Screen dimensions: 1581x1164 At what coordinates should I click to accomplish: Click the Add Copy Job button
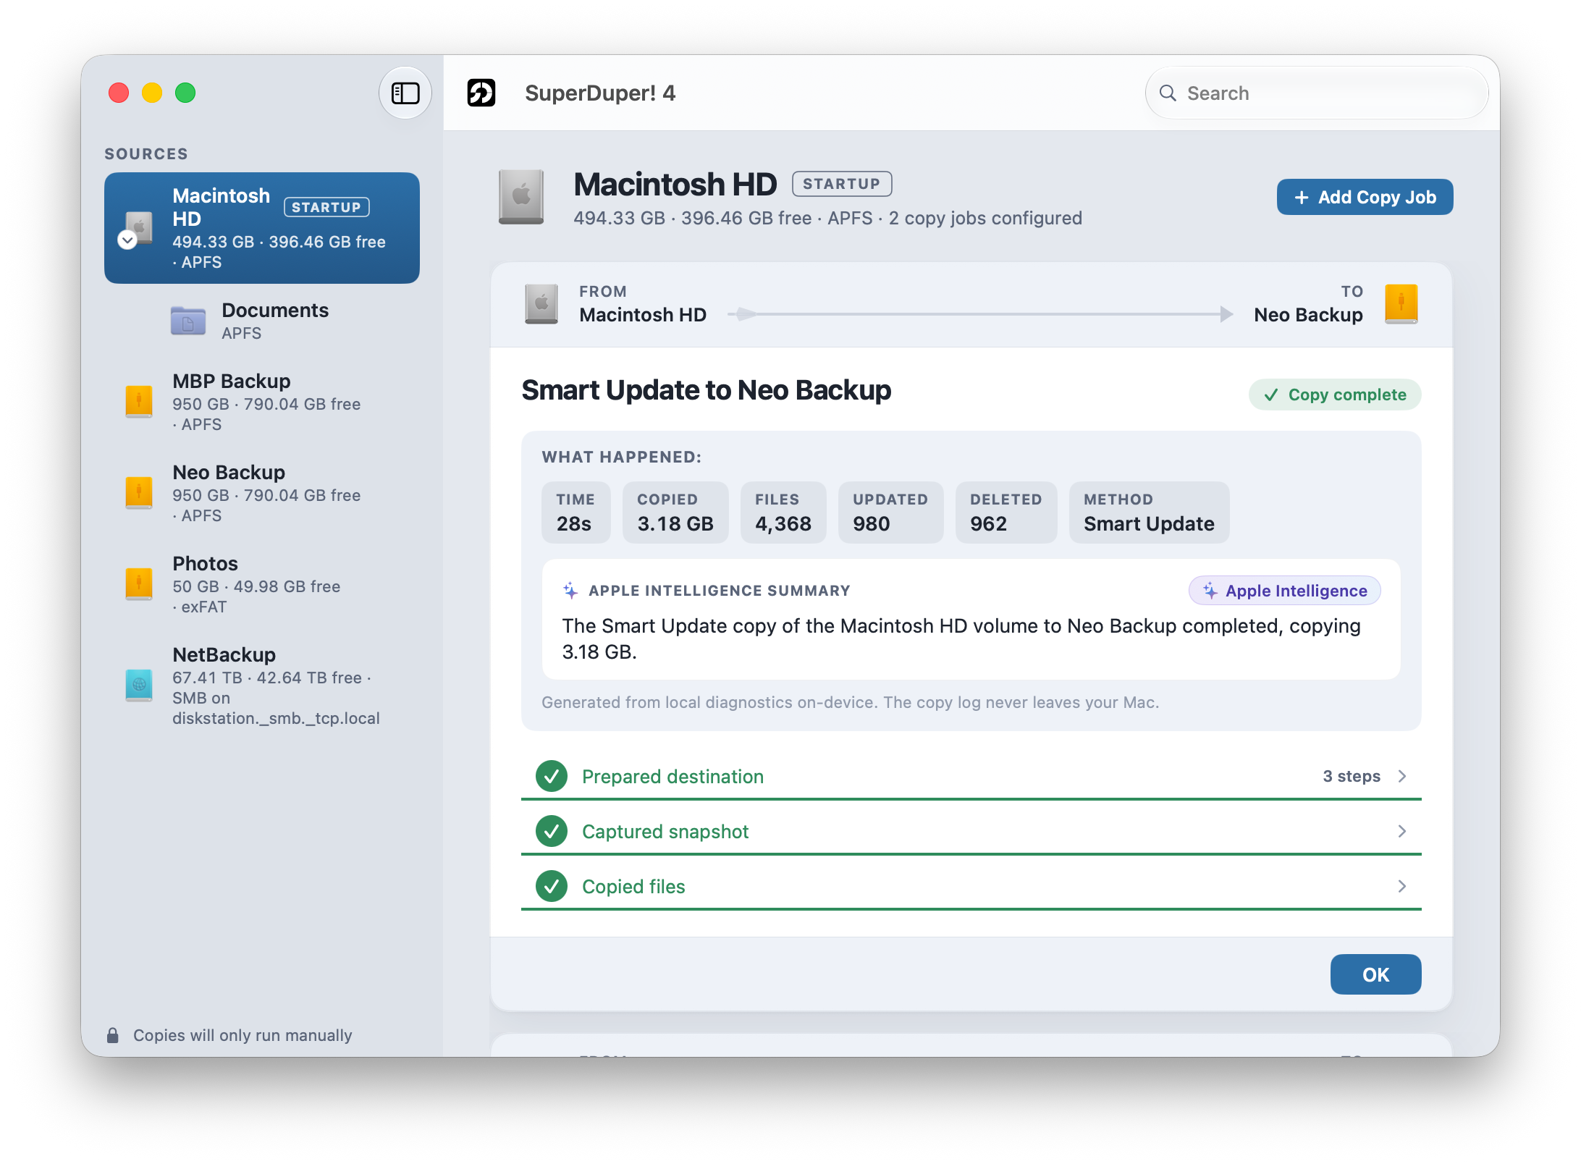click(x=1365, y=197)
